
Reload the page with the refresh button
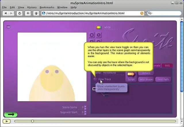(20, 13)
